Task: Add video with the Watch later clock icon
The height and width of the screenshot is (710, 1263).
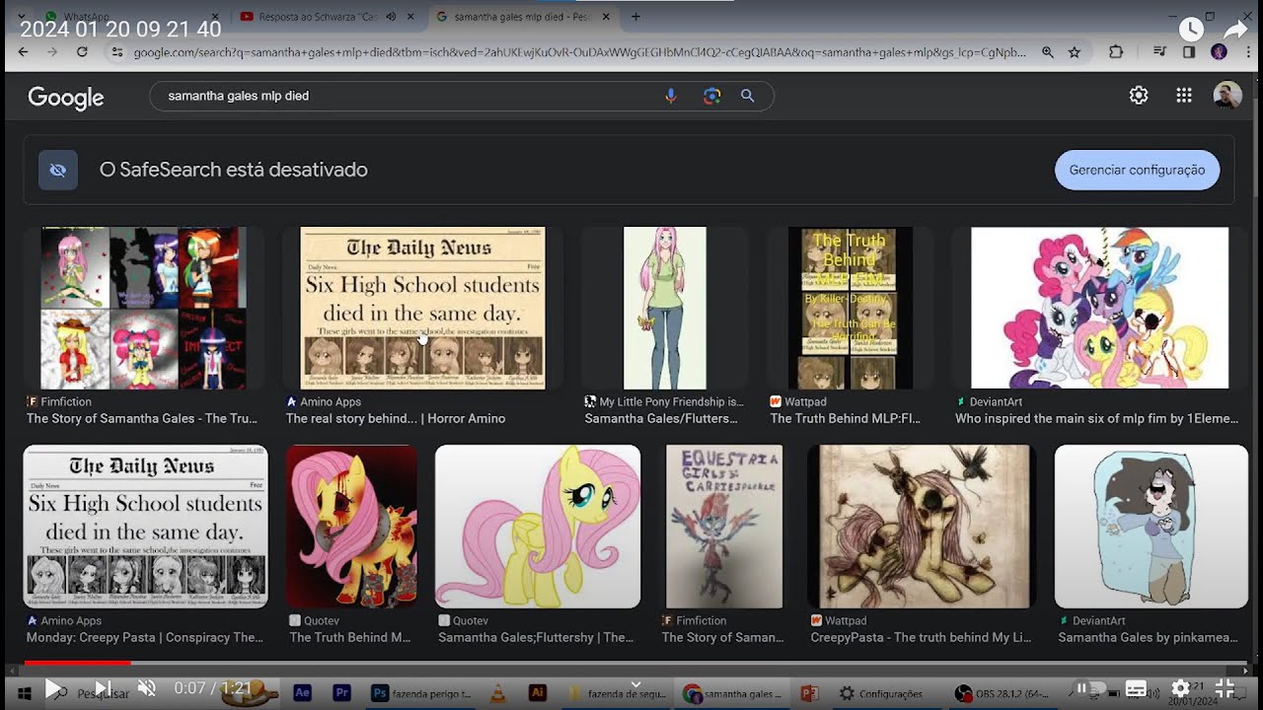Action: (x=1191, y=29)
